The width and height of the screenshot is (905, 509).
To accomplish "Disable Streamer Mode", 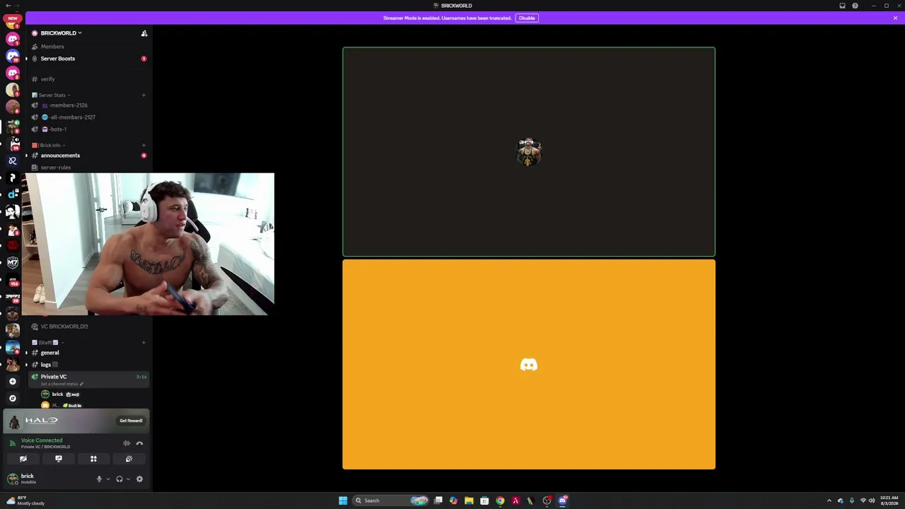I will [527, 18].
